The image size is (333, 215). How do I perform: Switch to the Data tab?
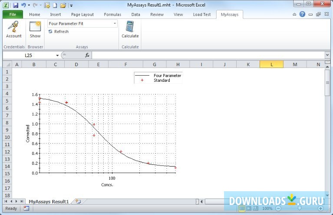tap(136, 15)
